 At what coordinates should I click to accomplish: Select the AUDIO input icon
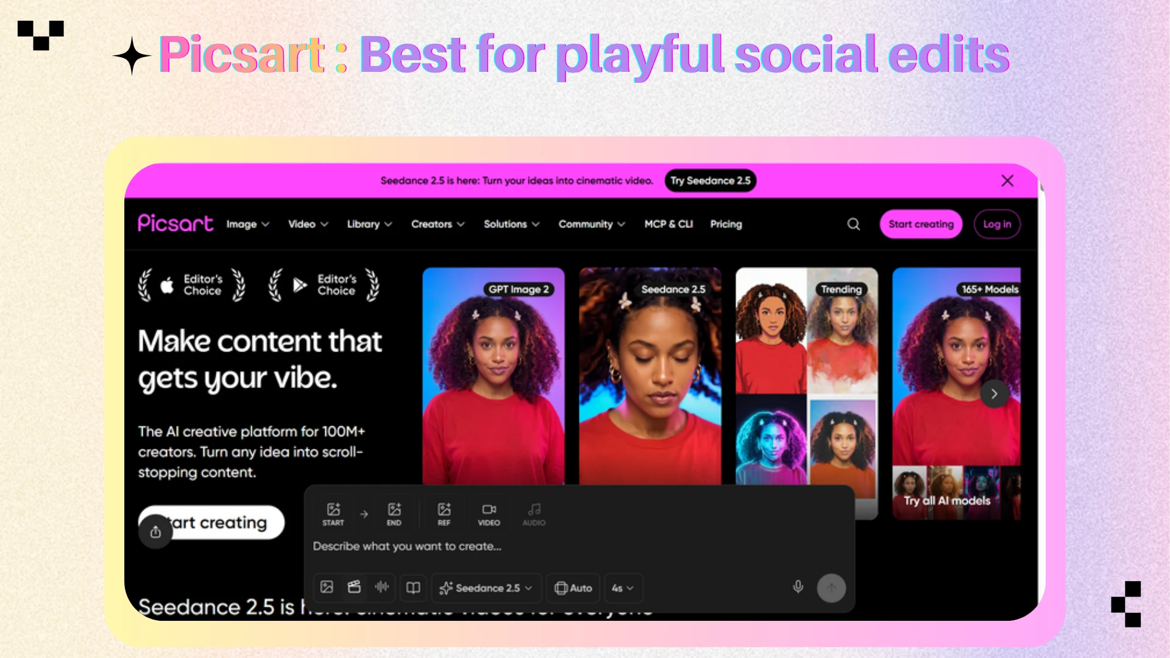tap(534, 514)
